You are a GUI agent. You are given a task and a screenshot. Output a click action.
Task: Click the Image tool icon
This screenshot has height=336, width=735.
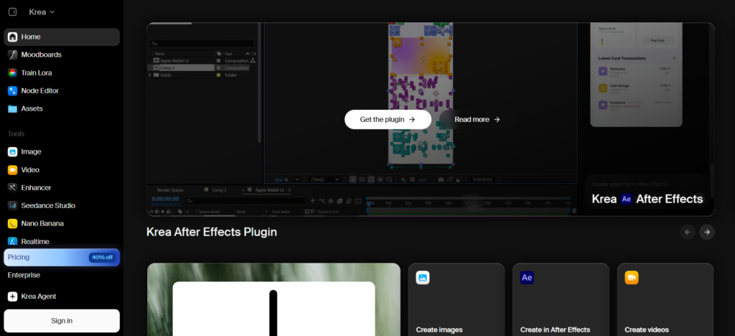click(x=13, y=151)
